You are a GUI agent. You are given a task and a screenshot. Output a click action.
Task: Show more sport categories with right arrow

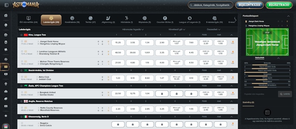(x=235, y=20)
